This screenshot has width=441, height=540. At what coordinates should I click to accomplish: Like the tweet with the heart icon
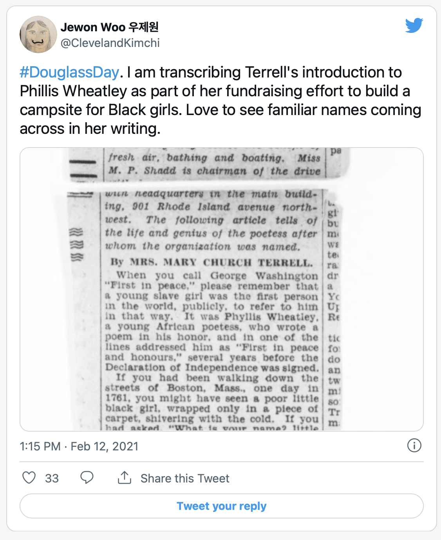coord(29,478)
